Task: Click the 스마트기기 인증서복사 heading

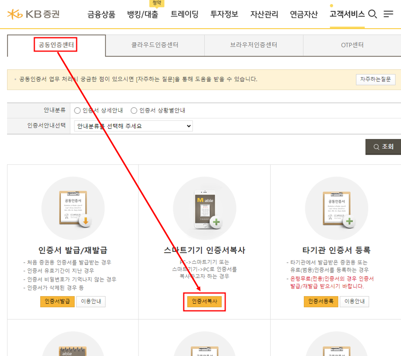Action: (204, 250)
